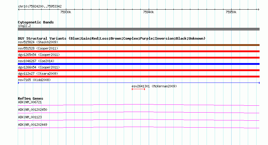Click the 10q22.2 band label

[24, 26]
